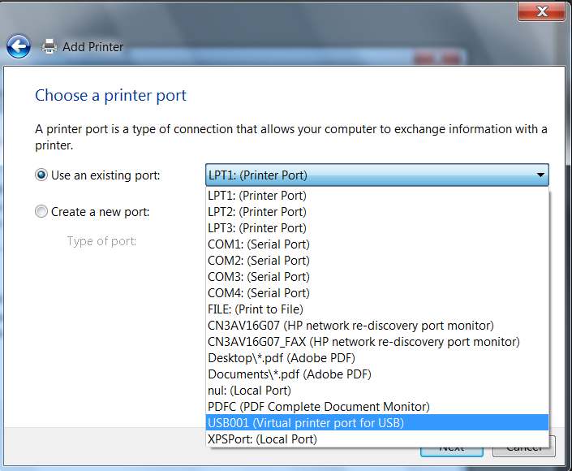This screenshot has width=572, height=471.
Task: Click the blue Back arrow button
Action: pos(19,46)
